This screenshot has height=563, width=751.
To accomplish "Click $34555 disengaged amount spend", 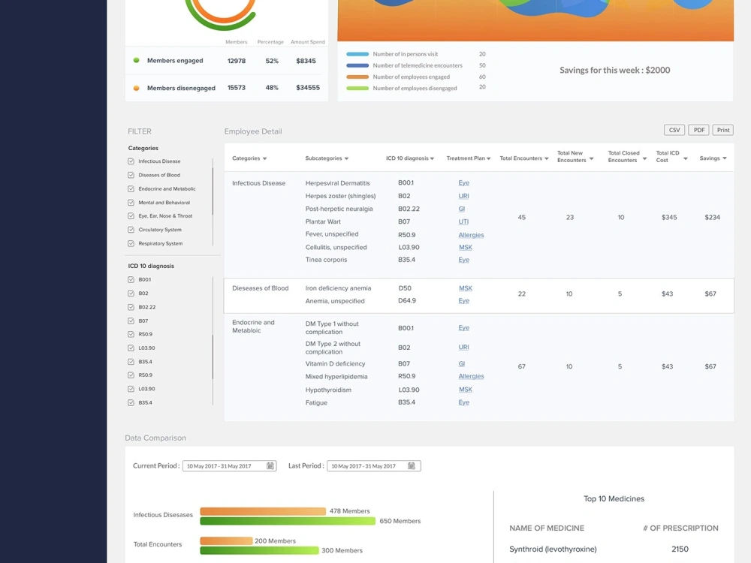I will [308, 88].
